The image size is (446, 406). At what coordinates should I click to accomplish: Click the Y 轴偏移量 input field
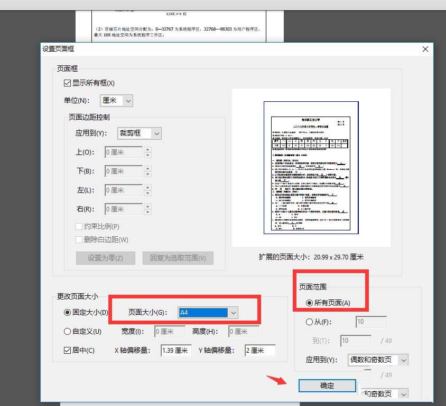coord(261,351)
